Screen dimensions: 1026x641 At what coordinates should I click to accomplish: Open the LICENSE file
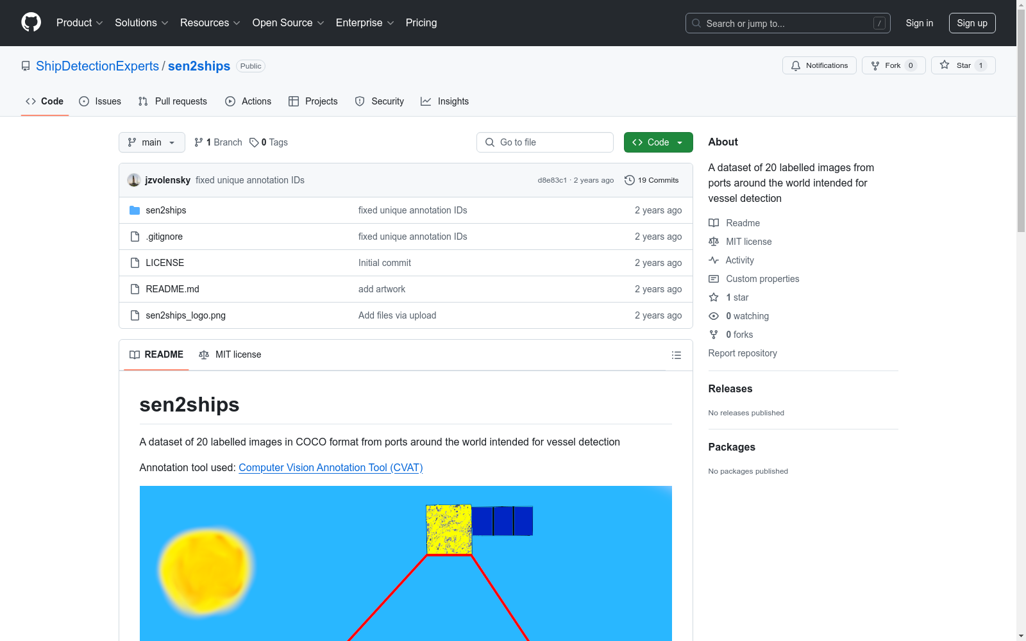[x=165, y=263]
